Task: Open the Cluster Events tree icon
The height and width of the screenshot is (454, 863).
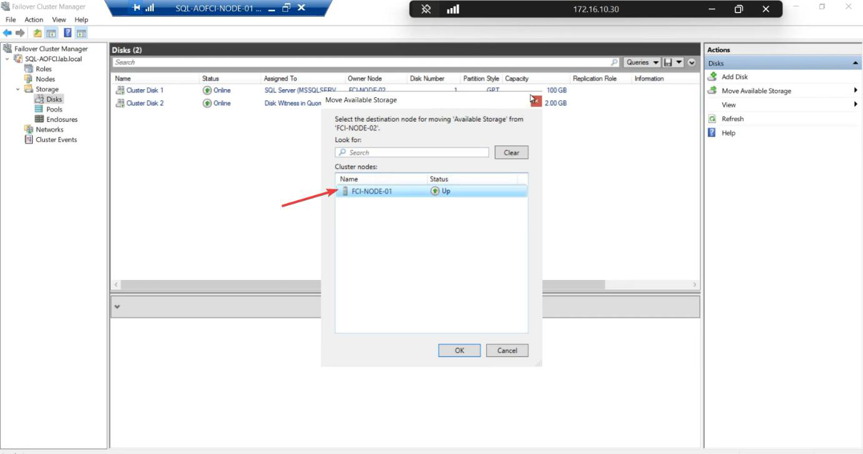Action: (29, 140)
